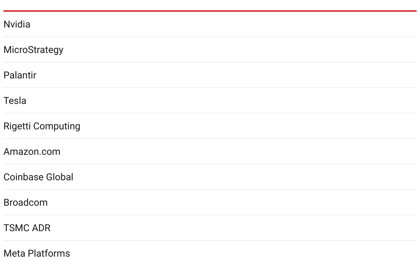Open the Nvidia stock entry
Screen dimensions: 420x269
[x=17, y=24]
